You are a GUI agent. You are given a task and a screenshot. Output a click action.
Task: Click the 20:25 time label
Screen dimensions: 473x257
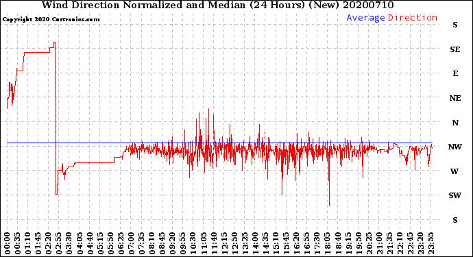click(x=369, y=243)
